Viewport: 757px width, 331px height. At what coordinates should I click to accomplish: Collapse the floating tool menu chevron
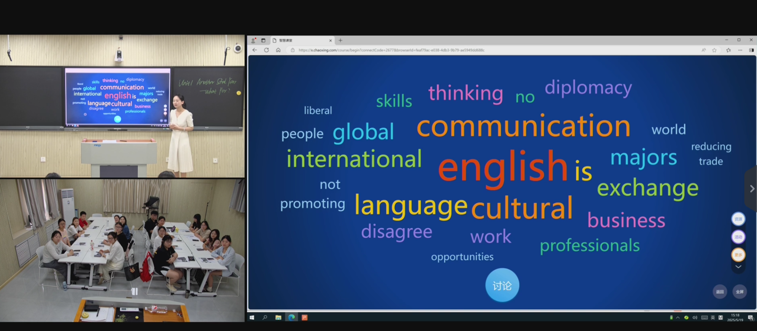738,267
